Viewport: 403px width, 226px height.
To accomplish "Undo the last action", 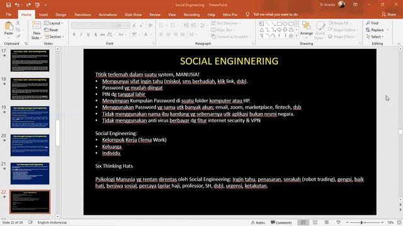I will pos(17,5).
